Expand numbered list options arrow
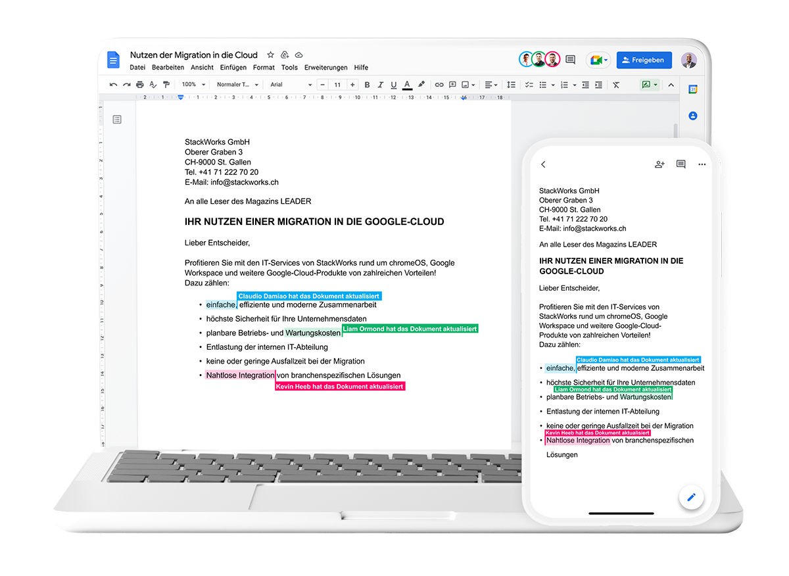 575,85
